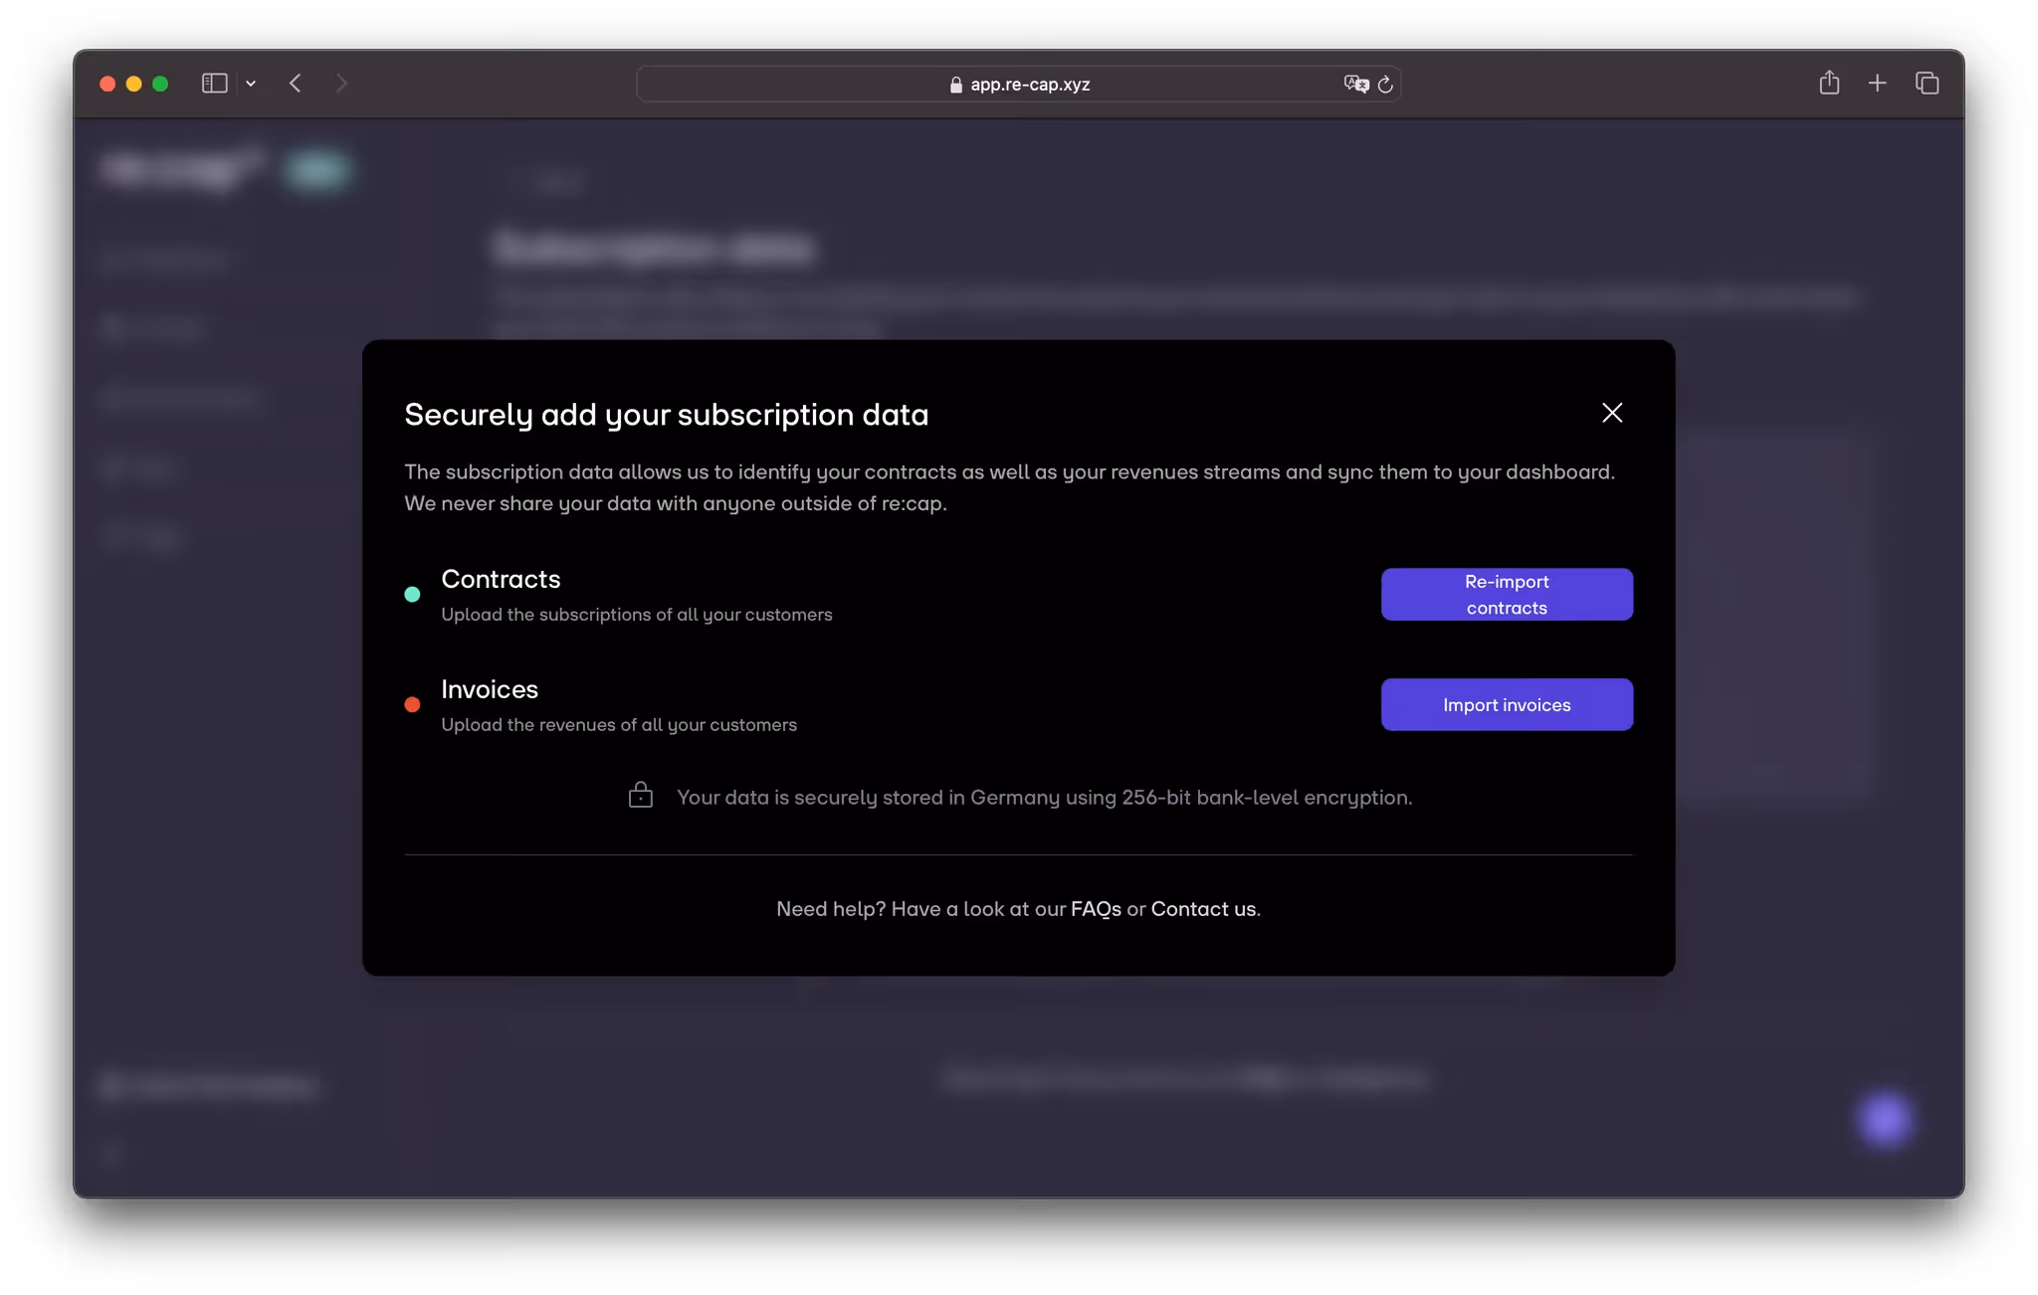Close the subscription data dialog
Viewport: 2038px width, 1295px height.
1611,412
